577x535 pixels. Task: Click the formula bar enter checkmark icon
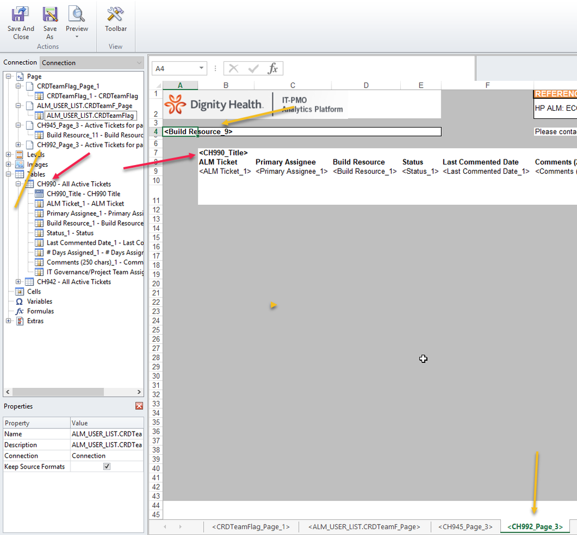coord(253,69)
